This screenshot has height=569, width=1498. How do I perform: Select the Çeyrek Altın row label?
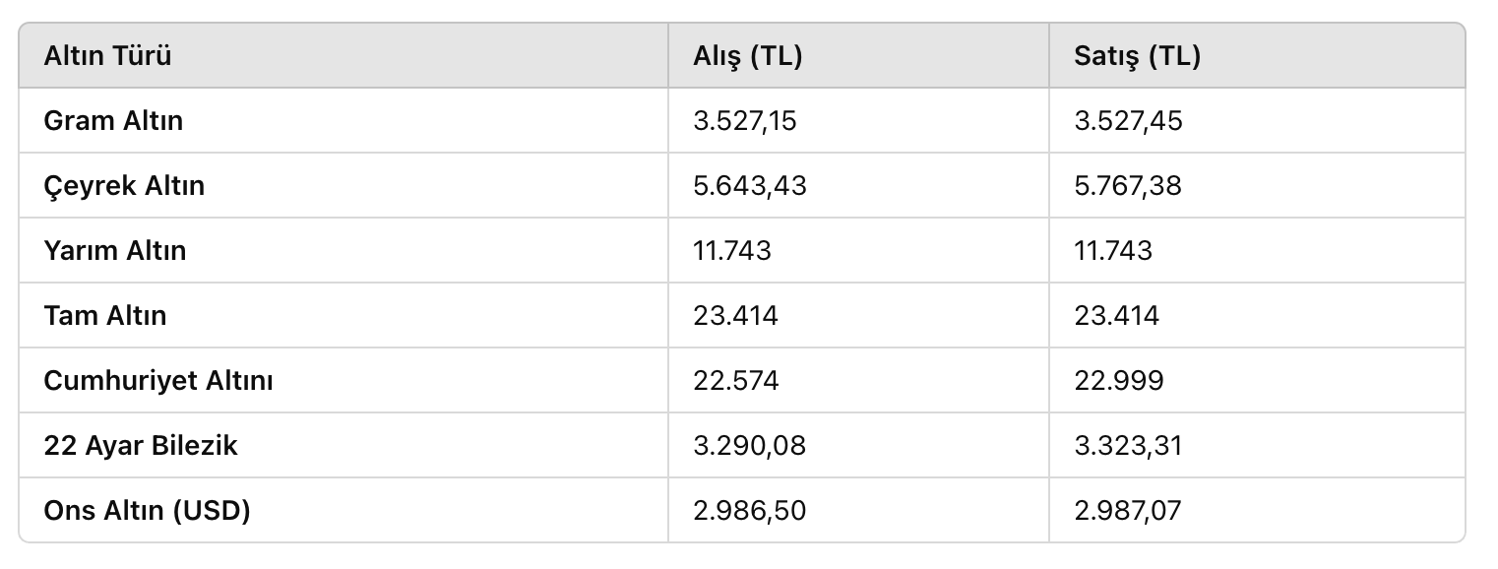click(124, 186)
